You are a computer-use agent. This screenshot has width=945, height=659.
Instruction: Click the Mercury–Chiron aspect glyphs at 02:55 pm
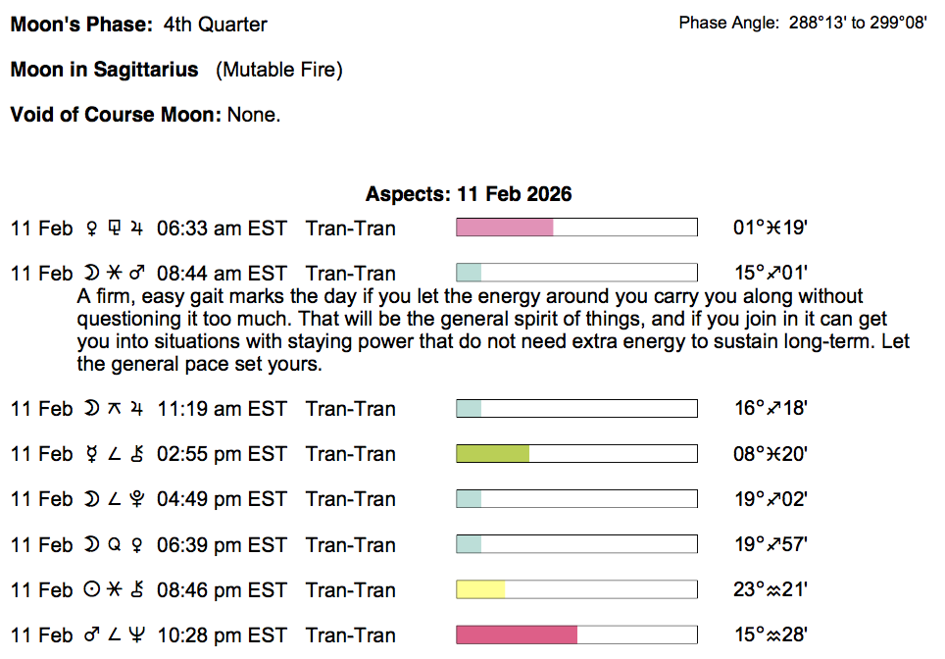click(x=115, y=454)
